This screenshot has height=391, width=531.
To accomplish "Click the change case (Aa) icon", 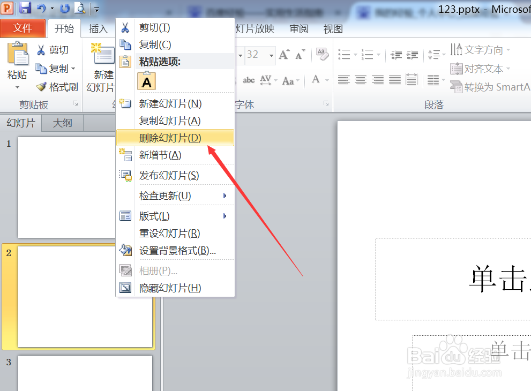I will pyautogui.click(x=289, y=79).
